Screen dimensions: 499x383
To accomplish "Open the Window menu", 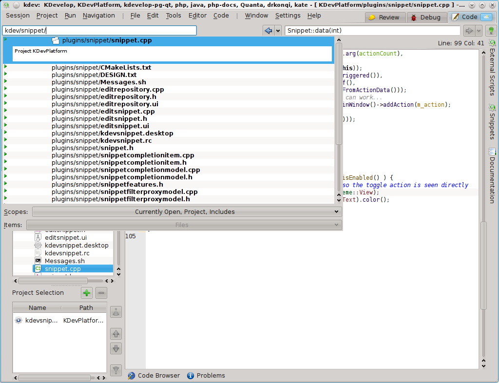I will [x=256, y=16].
